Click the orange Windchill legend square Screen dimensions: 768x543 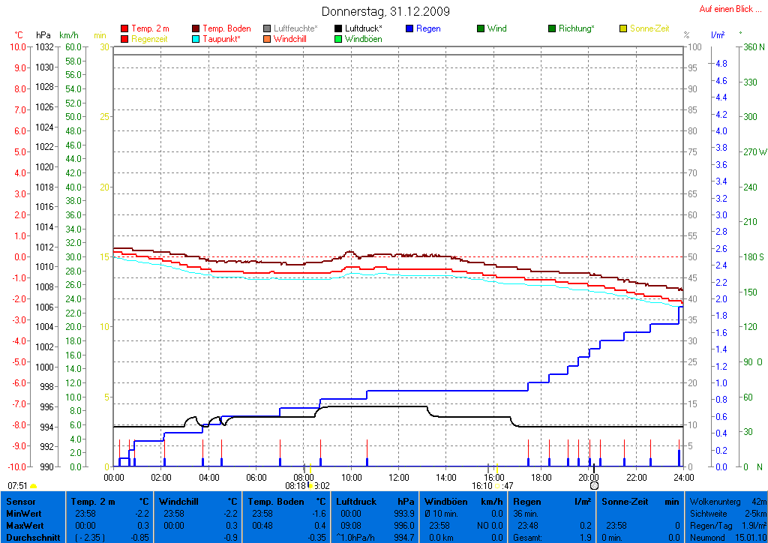(x=267, y=39)
